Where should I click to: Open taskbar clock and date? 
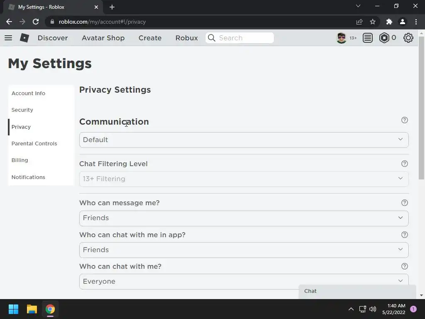393,309
